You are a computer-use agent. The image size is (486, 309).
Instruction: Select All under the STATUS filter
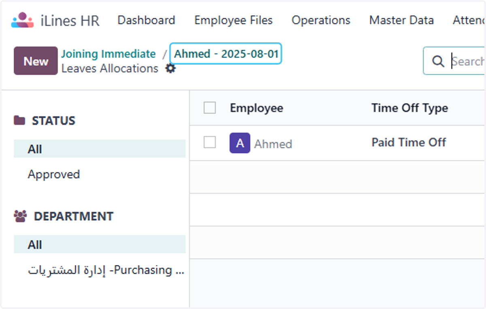pos(100,149)
